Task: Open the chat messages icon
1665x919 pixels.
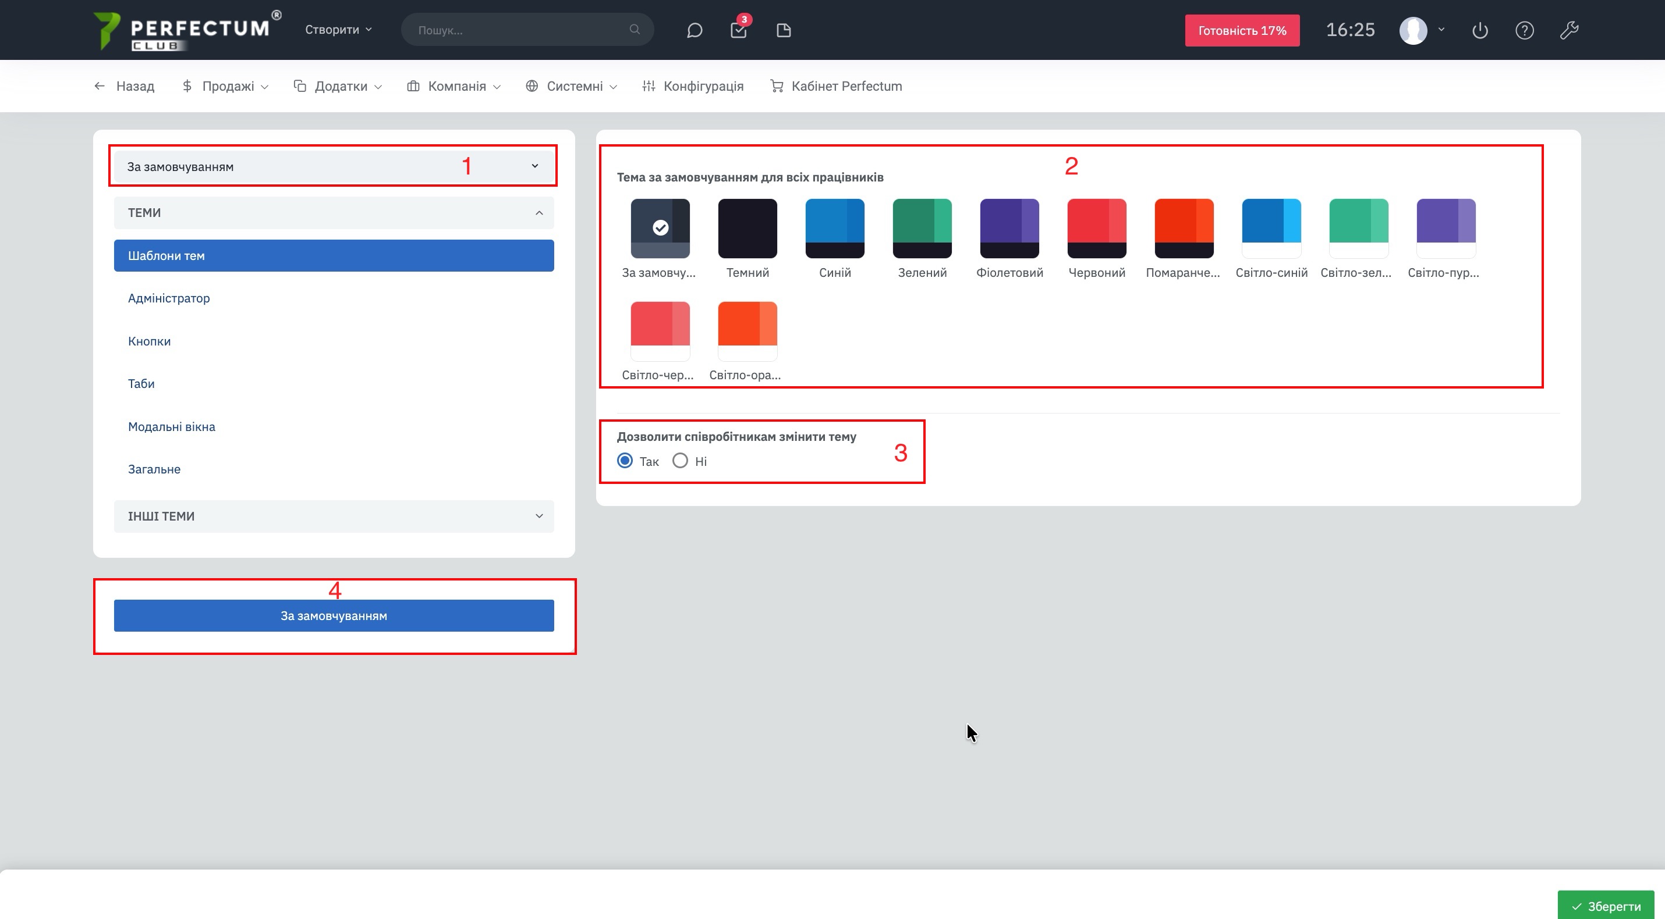Action: pos(694,30)
